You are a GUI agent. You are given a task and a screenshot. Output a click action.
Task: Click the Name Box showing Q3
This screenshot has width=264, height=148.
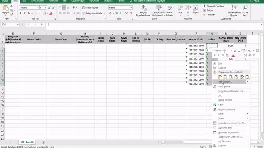9,25
